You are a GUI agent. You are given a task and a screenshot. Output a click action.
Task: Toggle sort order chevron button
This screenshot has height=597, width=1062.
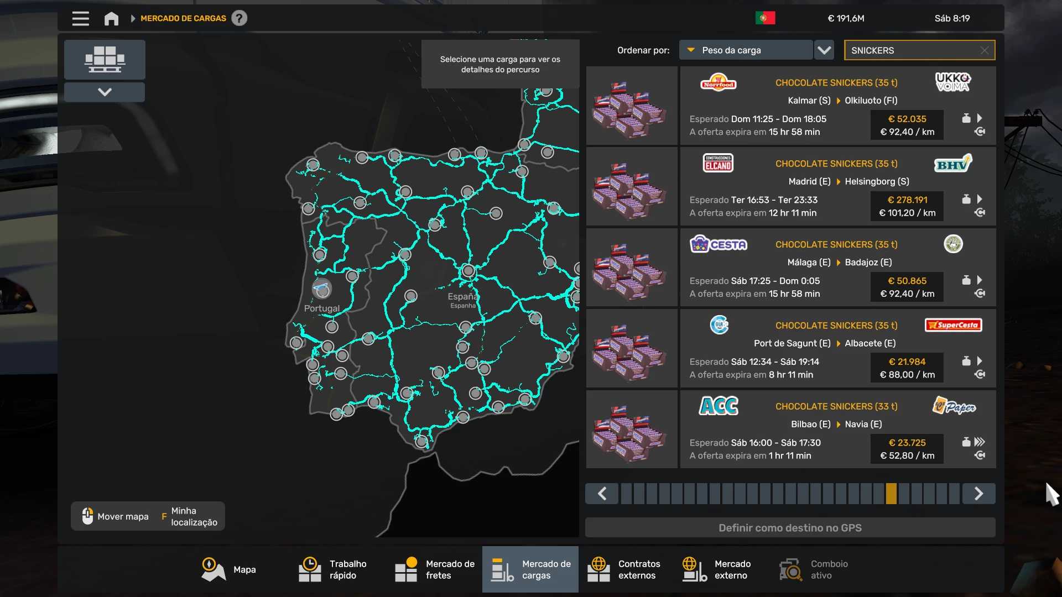[x=824, y=50]
